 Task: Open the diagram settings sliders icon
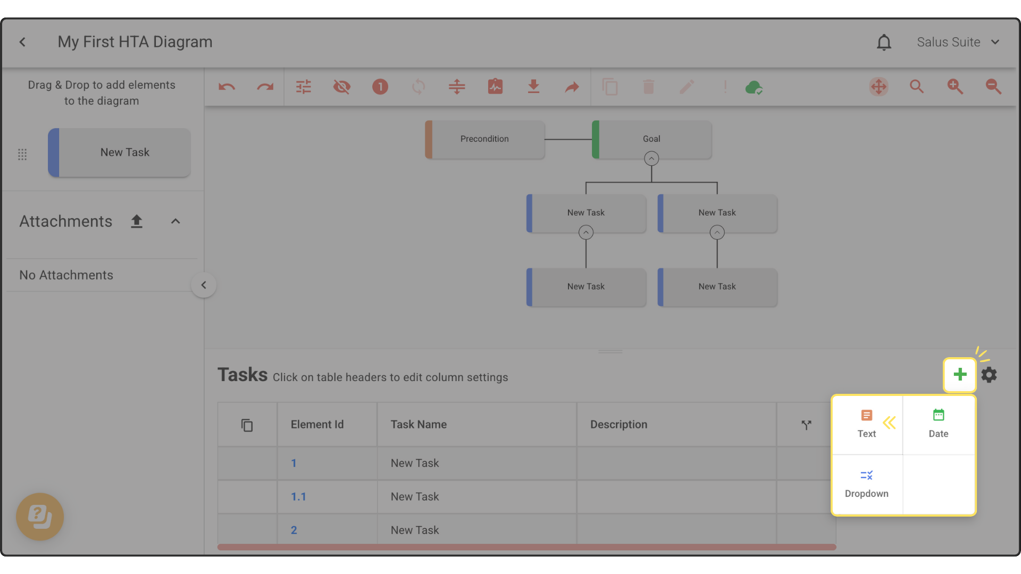pyautogui.click(x=304, y=87)
